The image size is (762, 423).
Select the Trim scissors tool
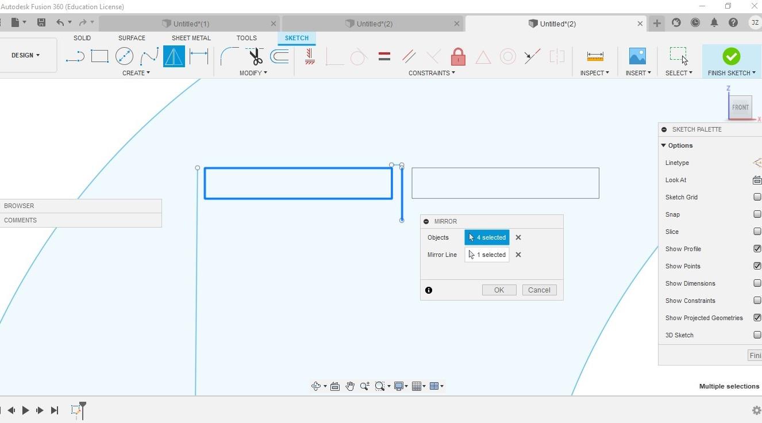click(255, 56)
